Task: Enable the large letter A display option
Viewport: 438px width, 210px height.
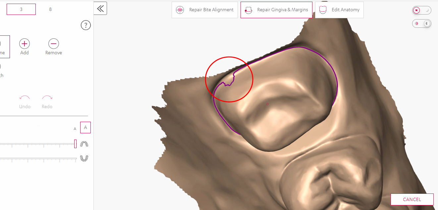Action: [x=85, y=127]
